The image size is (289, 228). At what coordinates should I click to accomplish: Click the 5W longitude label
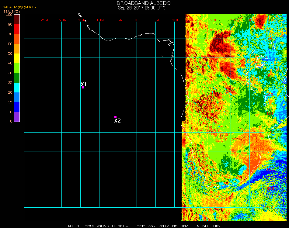pyautogui.click(x=120, y=20)
